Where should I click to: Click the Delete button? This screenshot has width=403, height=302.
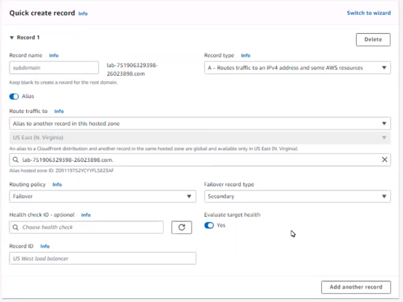373,40
